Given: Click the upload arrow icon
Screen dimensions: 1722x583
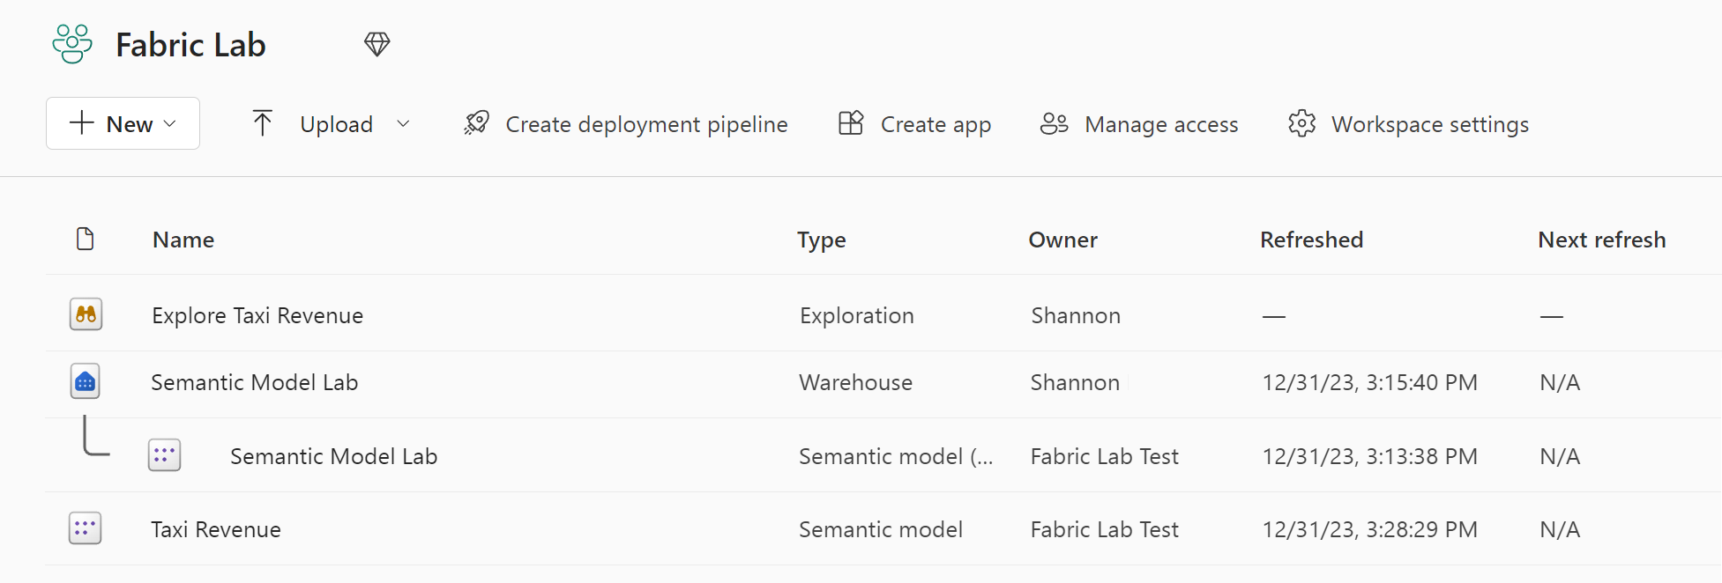Looking at the screenshot, I should [x=262, y=123].
